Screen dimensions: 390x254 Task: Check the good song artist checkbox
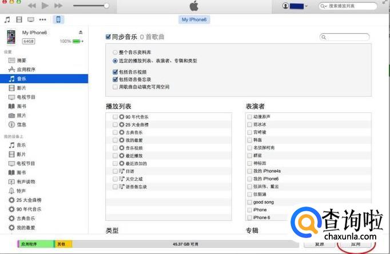[x=249, y=202]
